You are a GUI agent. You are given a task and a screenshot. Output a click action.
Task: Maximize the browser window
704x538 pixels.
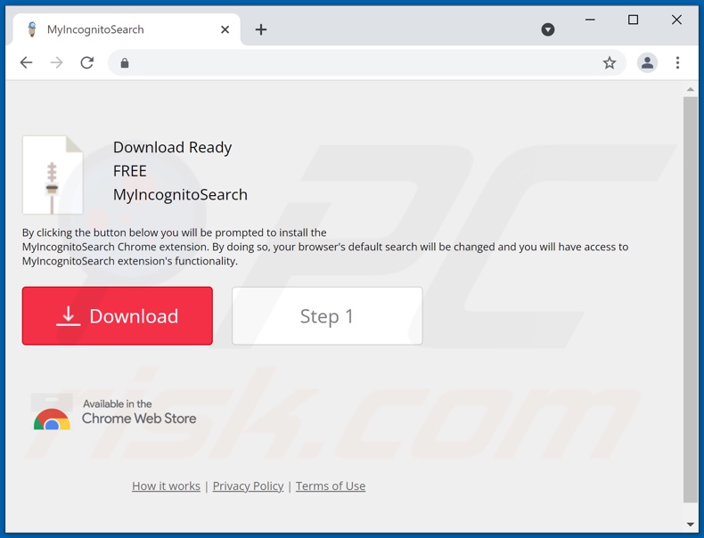[x=633, y=20]
